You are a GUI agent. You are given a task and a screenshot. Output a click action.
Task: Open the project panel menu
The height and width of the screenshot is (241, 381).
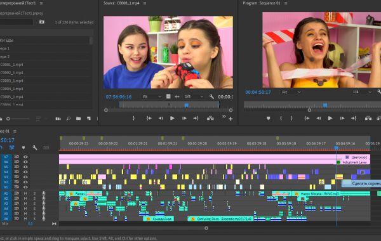coord(41,3)
